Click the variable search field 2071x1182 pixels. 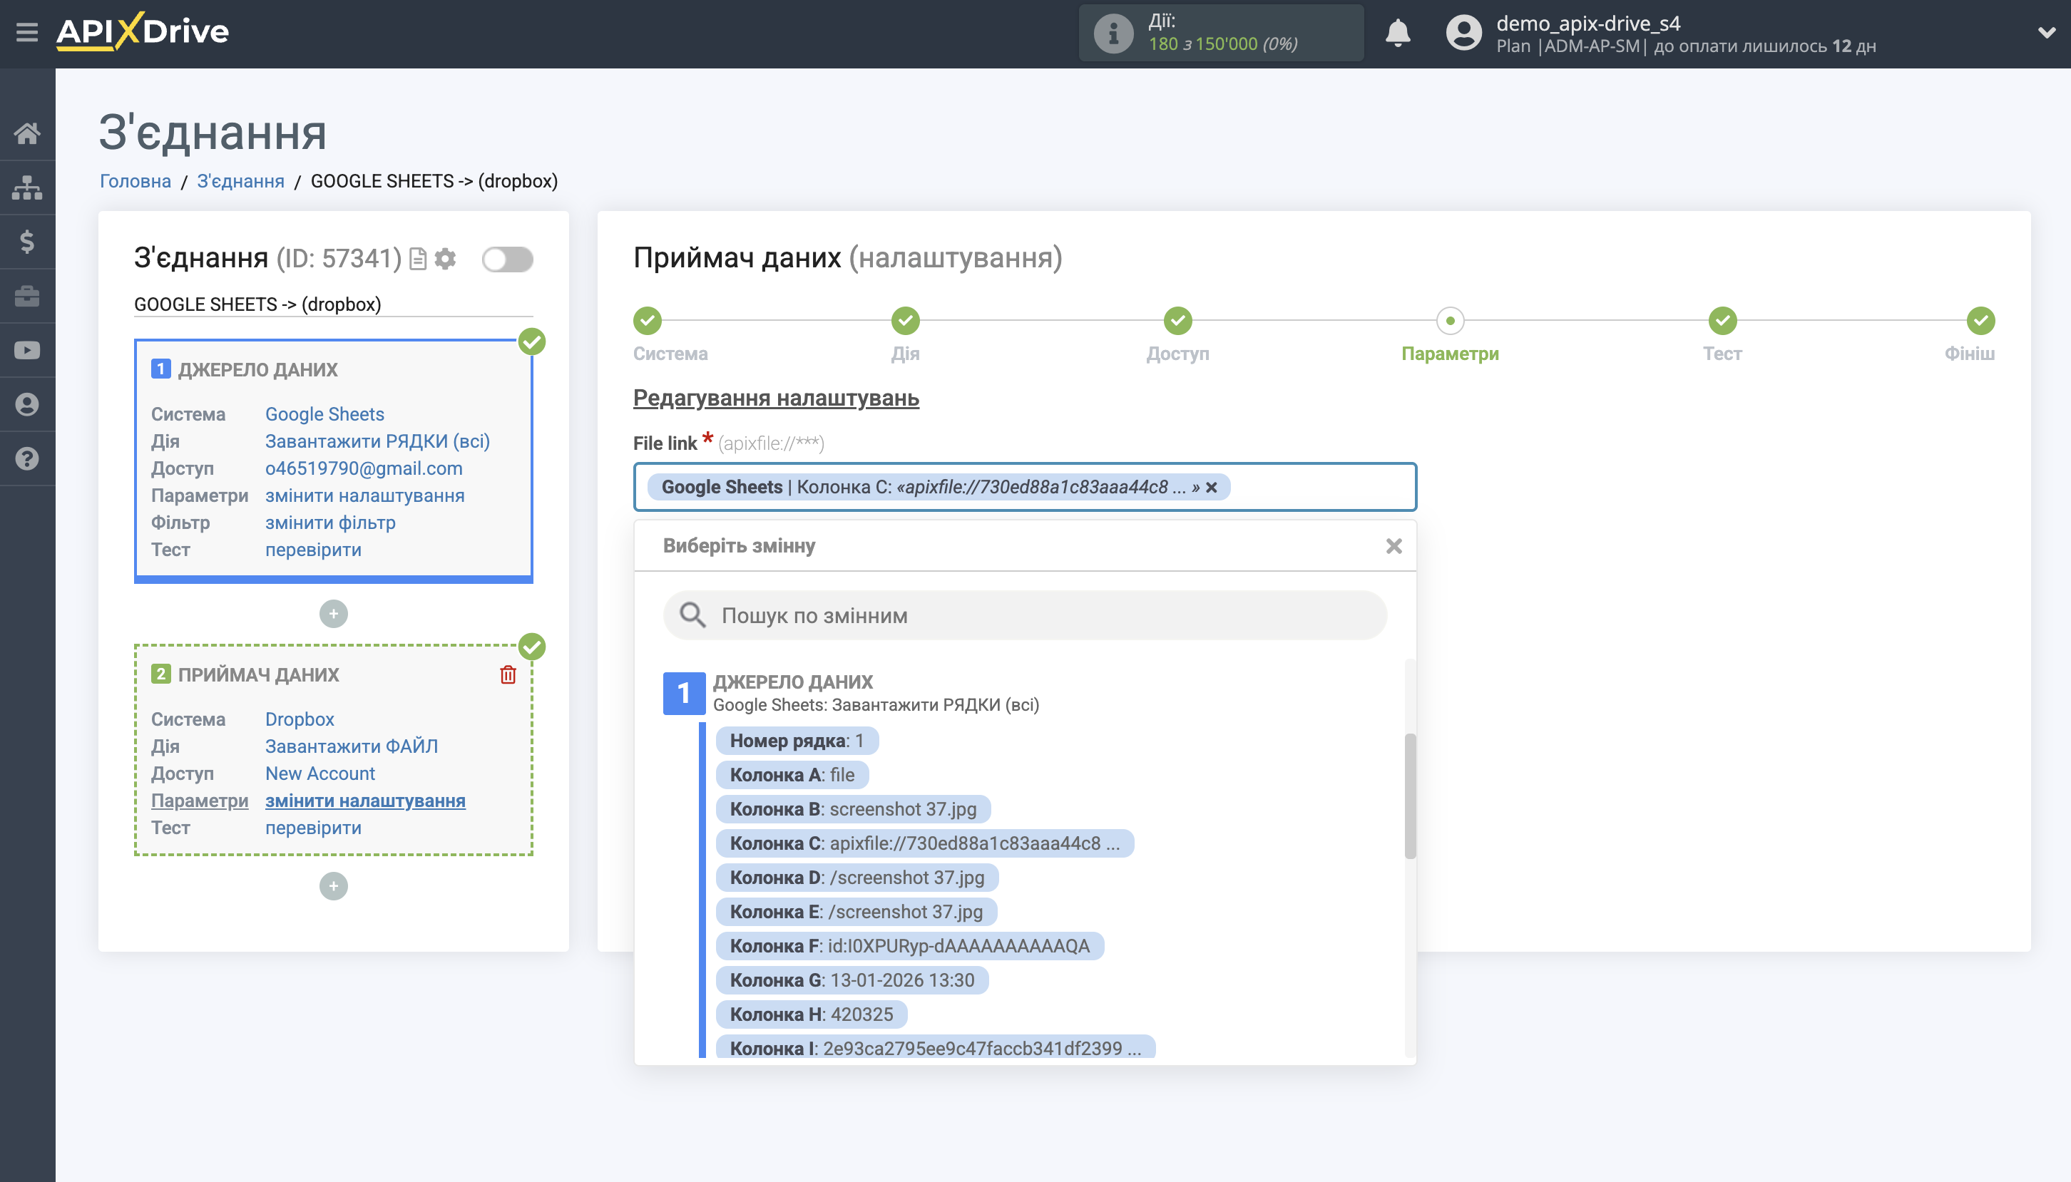(x=1023, y=615)
